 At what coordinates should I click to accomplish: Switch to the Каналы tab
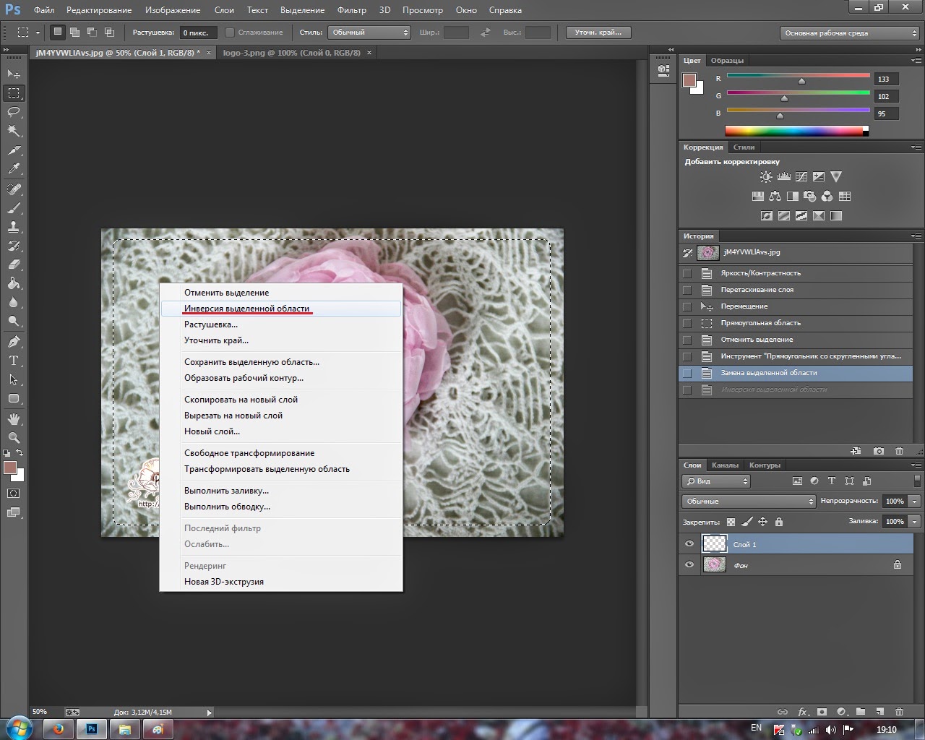click(725, 465)
